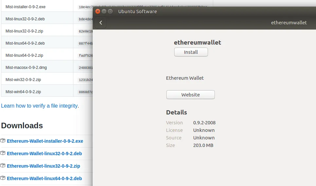Click the checksum starting with 0868d7c
Viewport: 316px width, 186px height.
pos(86,92)
